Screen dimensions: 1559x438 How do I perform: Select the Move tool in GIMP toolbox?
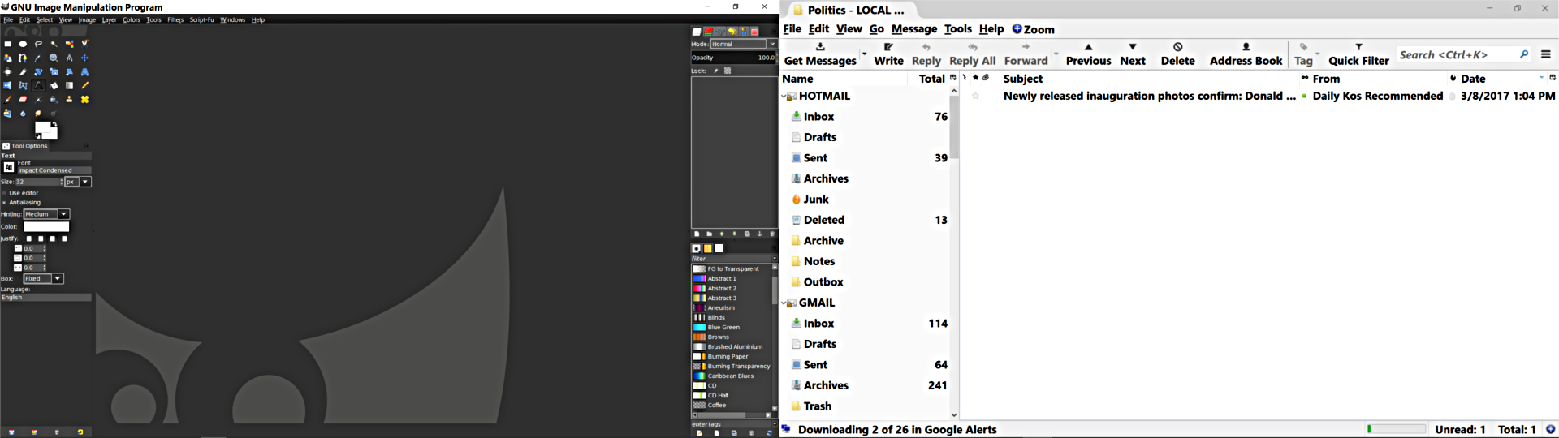coord(84,58)
